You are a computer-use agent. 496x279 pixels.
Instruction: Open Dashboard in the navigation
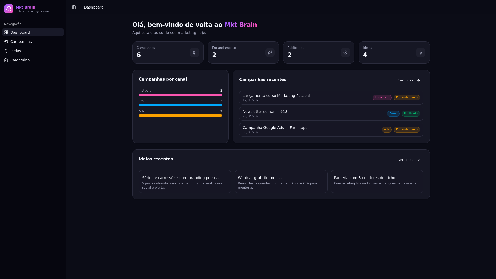33,32
